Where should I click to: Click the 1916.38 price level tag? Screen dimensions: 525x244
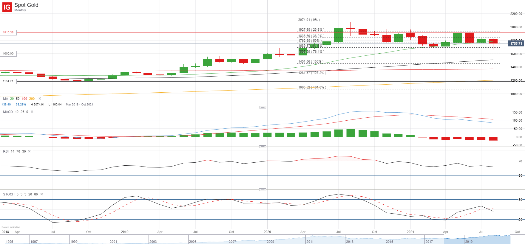point(8,32)
